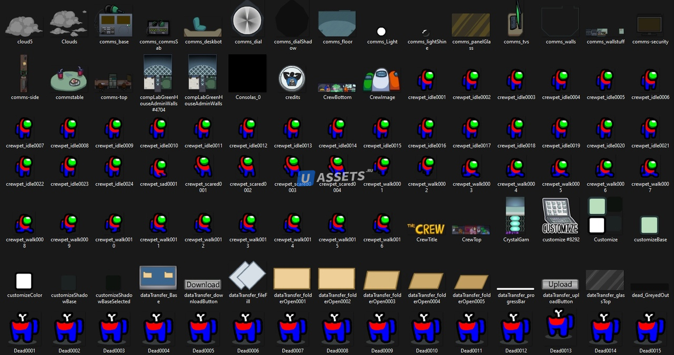
Task: Click the crewpet_idle0010 file name
Action: pyautogui.click(x=158, y=146)
